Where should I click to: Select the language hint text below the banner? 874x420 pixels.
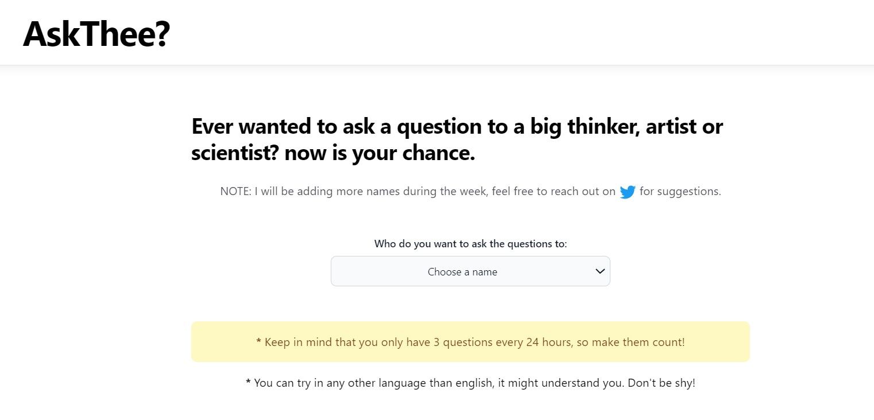[470, 382]
